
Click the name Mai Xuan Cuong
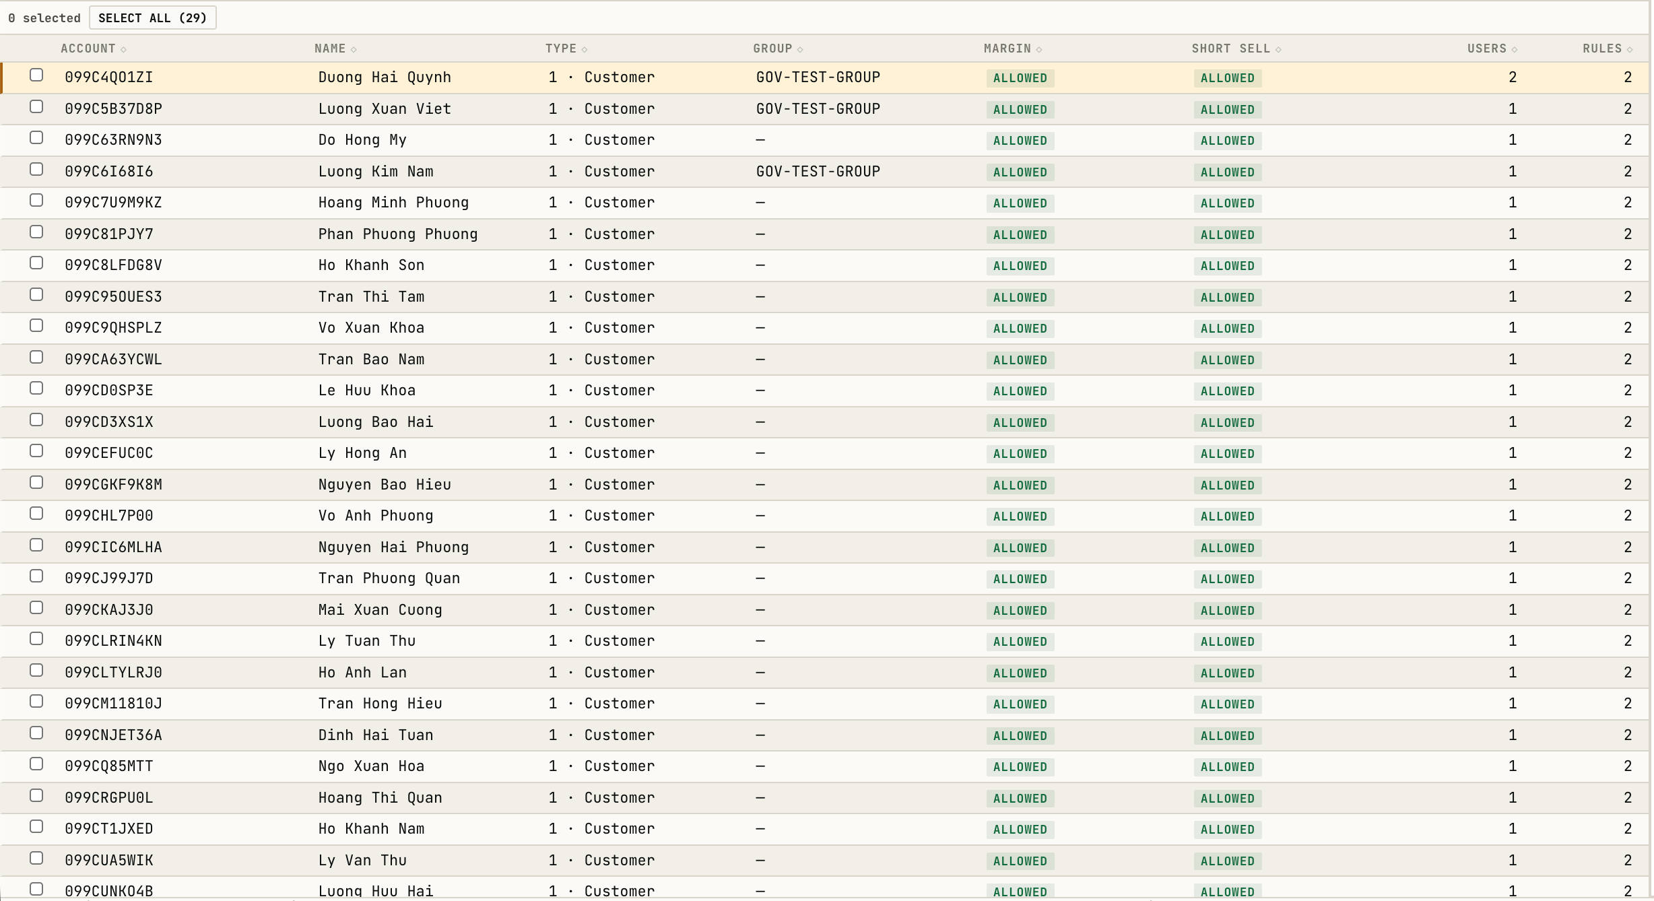tap(381, 610)
